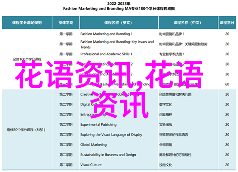Click the '商业和设计的可持续性' cell
This screenshot has height=172, width=238.
click(x=175, y=155)
